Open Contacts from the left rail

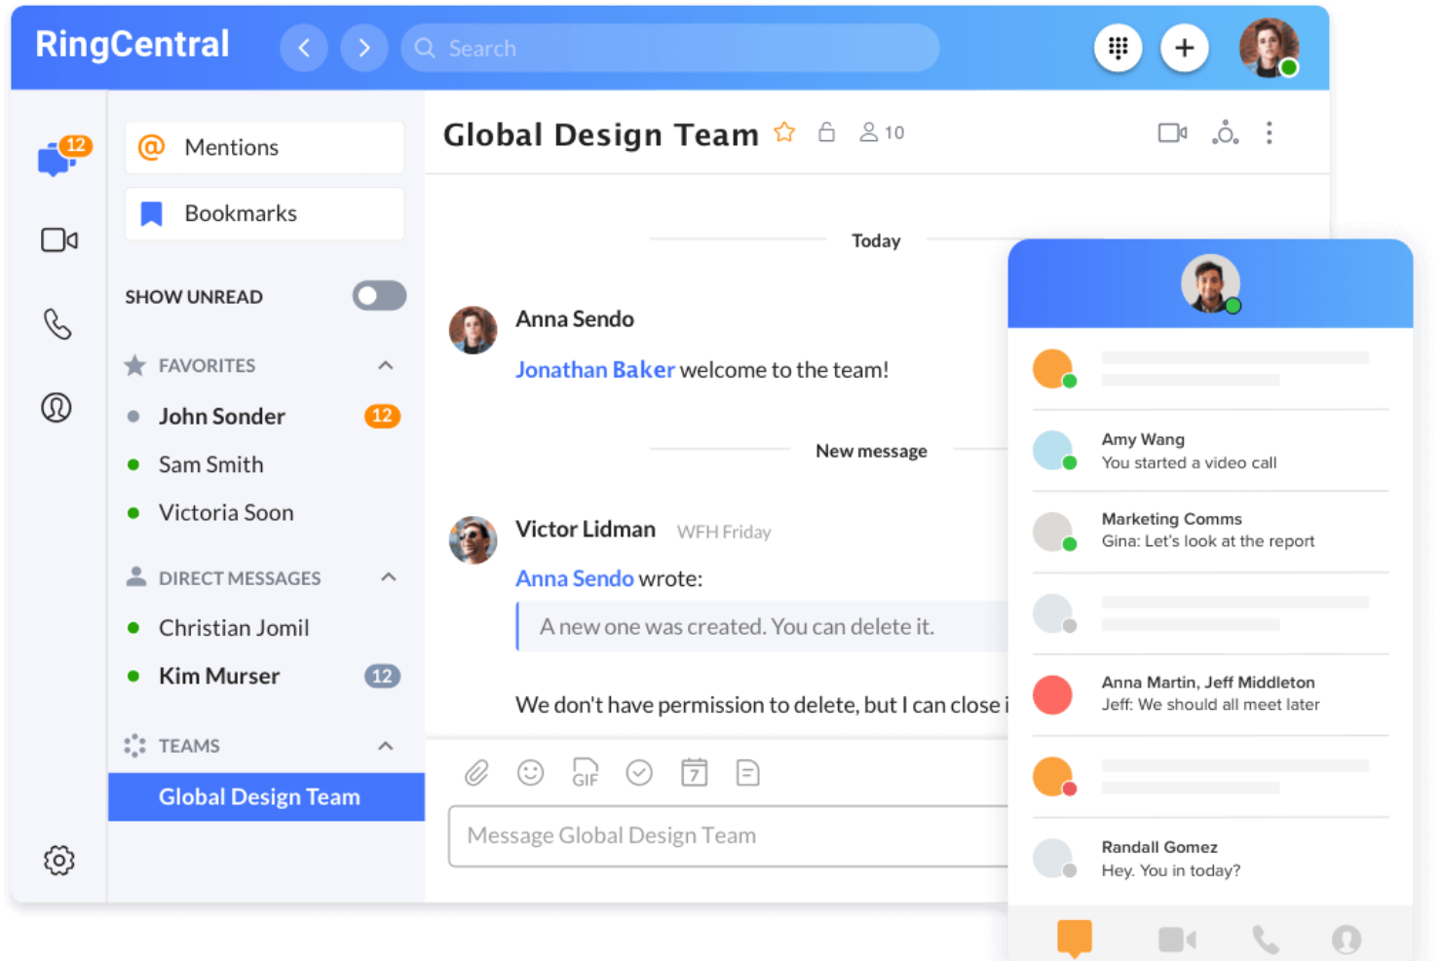(56, 408)
